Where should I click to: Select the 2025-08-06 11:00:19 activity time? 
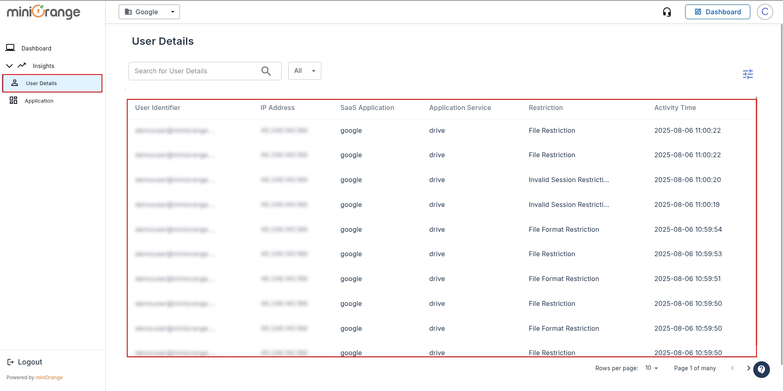pyautogui.click(x=687, y=204)
